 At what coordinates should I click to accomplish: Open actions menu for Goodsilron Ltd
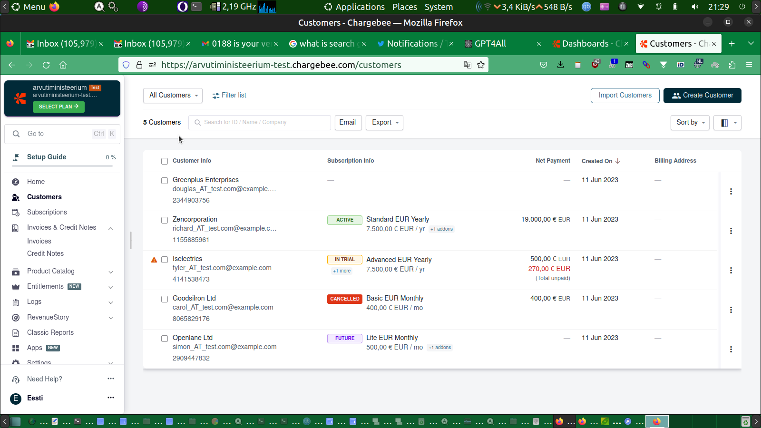click(x=731, y=310)
